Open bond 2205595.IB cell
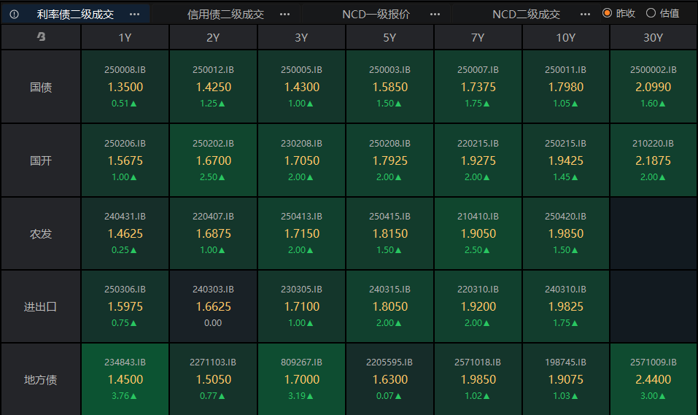 point(389,379)
